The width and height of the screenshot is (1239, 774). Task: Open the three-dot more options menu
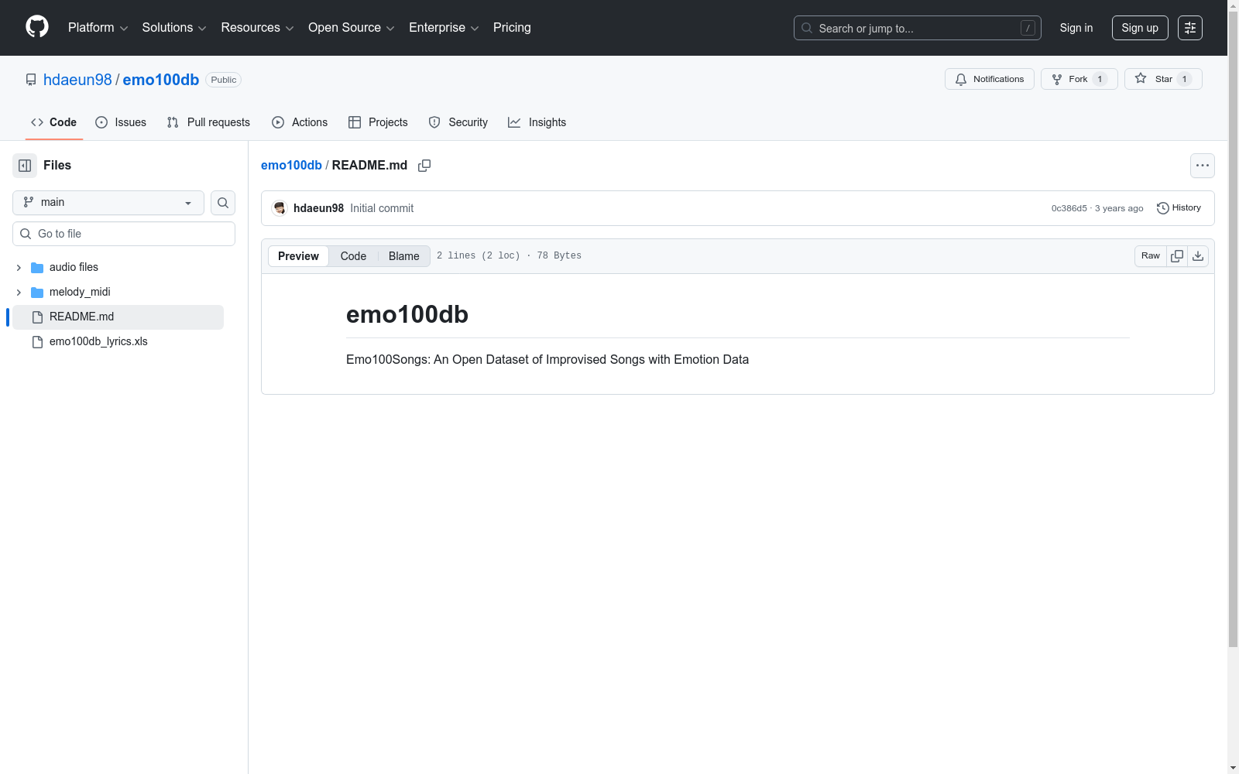[1202, 166]
